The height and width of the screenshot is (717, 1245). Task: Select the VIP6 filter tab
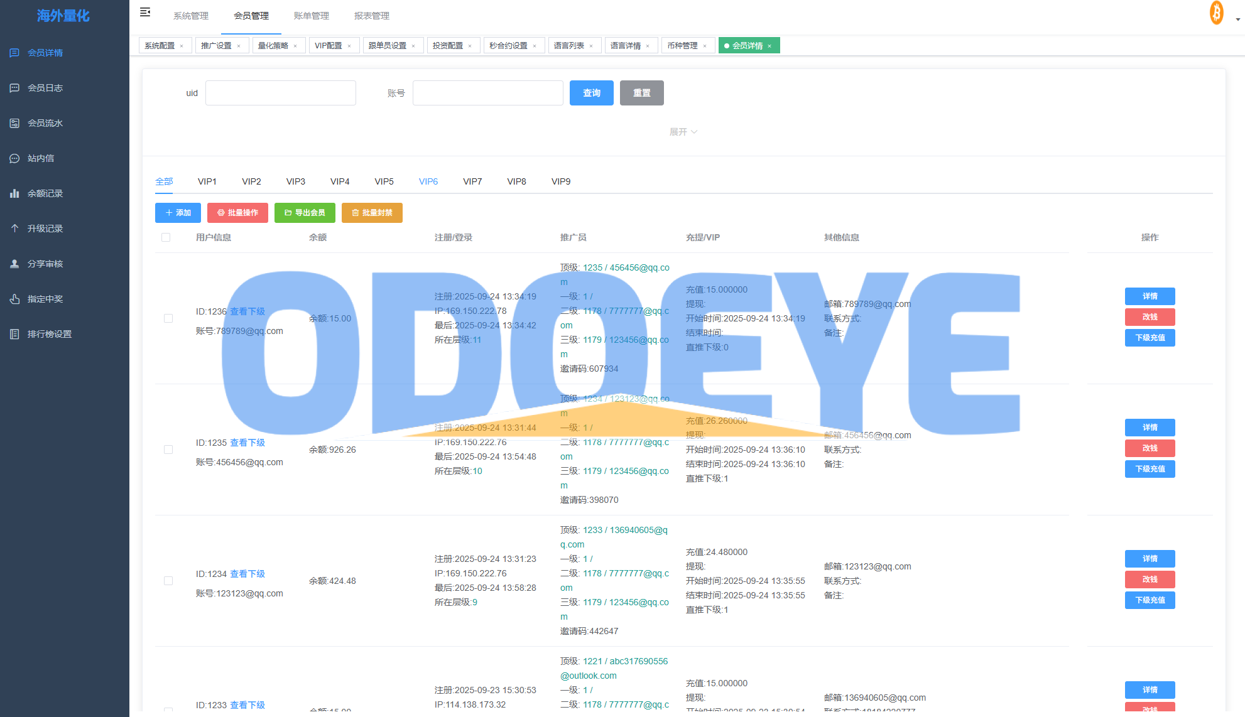click(x=428, y=181)
